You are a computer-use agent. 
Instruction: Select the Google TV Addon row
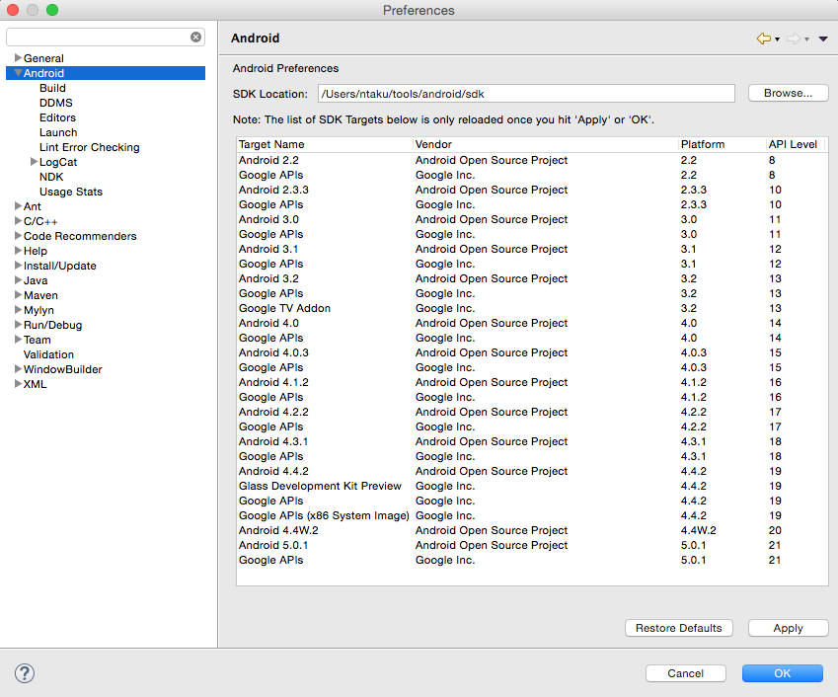coord(532,308)
